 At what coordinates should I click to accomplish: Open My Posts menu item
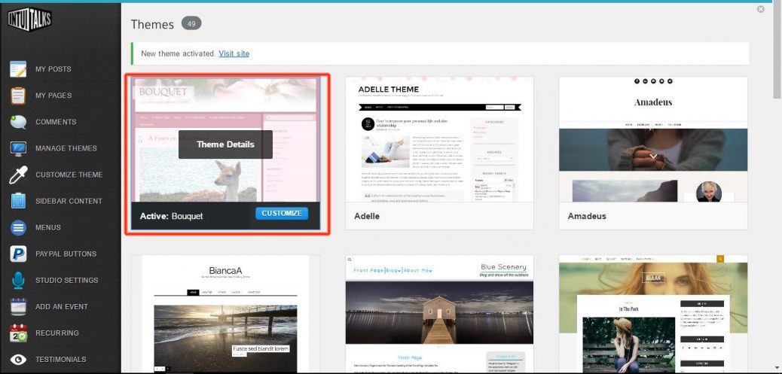tap(53, 68)
